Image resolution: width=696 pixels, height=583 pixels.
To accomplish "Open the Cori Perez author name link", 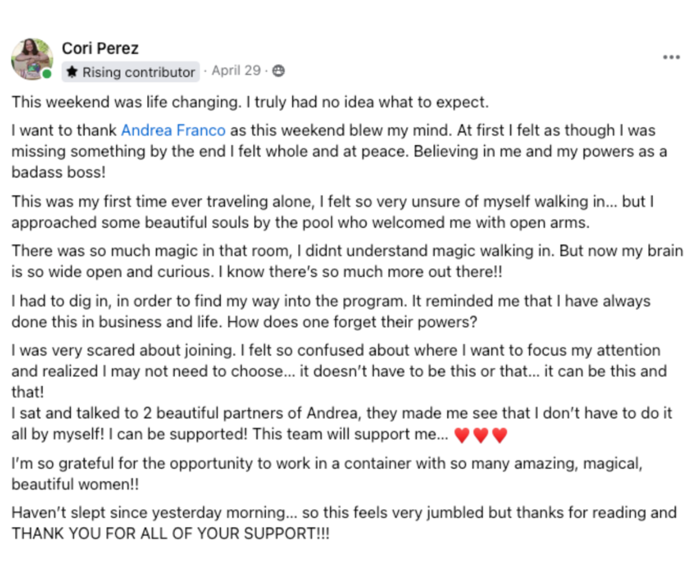I will (x=100, y=48).
